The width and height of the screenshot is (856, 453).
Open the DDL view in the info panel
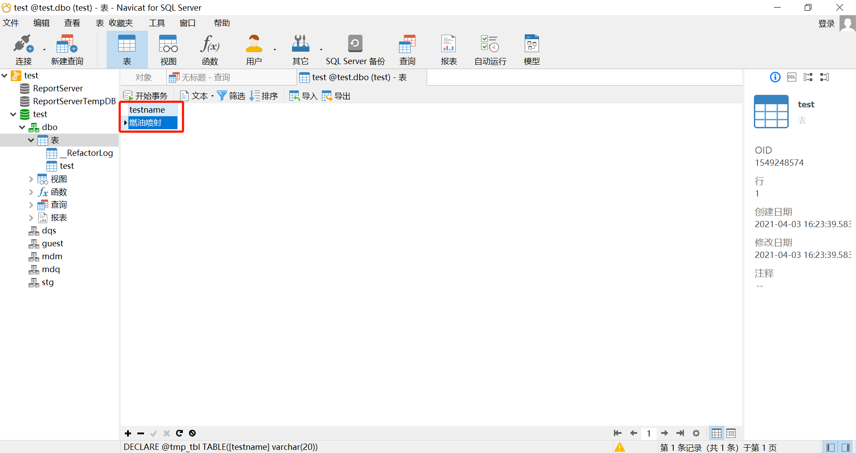pyautogui.click(x=792, y=77)
